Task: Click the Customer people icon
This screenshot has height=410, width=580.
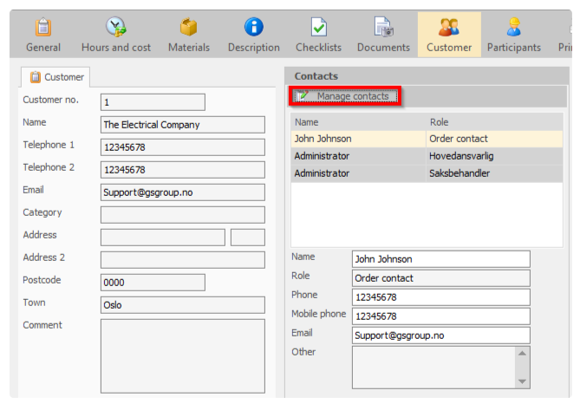Action: click(449, 27)
